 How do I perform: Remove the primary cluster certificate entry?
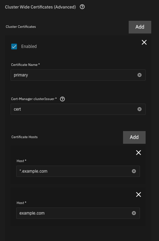coord(144,42)
